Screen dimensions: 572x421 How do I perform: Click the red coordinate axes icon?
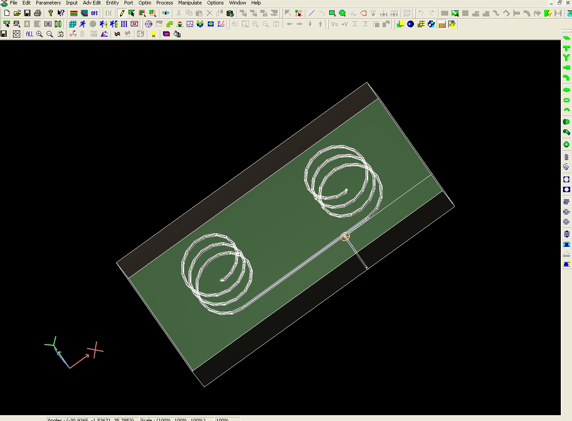click(x=73, y=34)
